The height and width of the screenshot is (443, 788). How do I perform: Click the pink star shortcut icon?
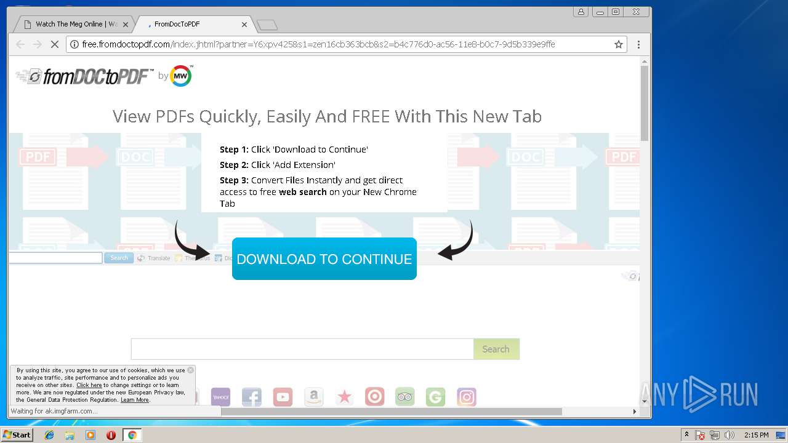[344, 397]
